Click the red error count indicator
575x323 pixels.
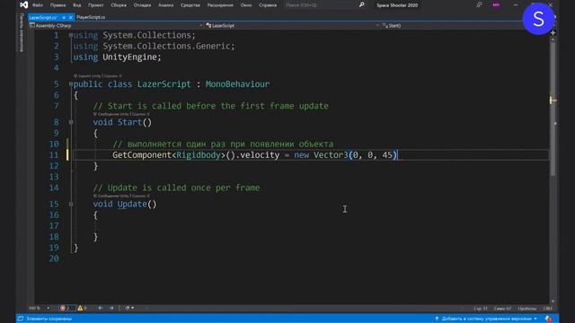tap(66, 308)
